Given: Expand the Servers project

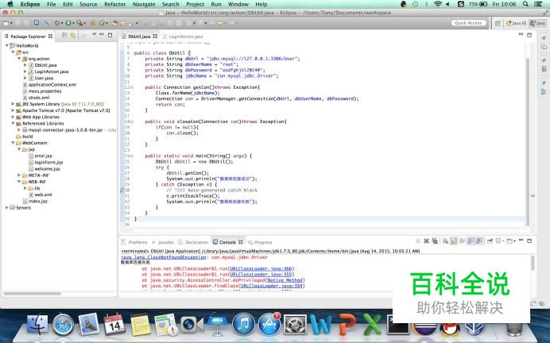Looking at the screenshot, I should (6, 207).
